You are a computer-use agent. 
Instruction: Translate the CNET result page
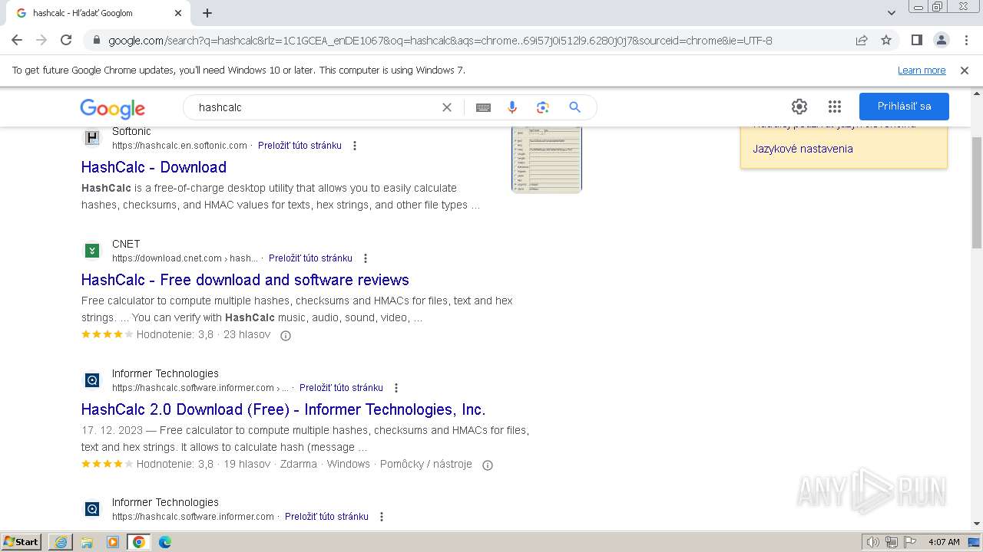click(x=310, y=258)
